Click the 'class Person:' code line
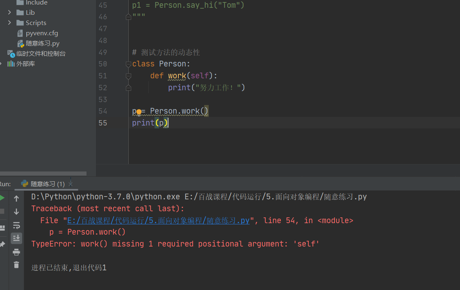This screenshot has height=290, width=460. 161,64
